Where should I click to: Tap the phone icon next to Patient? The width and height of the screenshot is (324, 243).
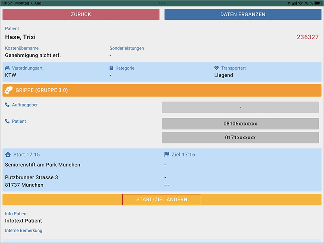(7, 121)
